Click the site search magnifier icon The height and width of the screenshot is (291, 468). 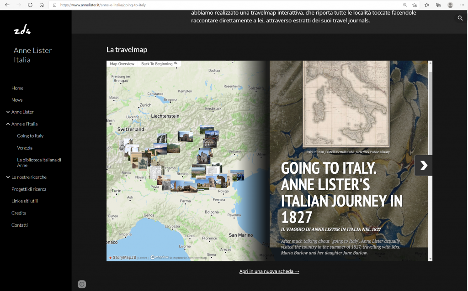click(x=460, y=18)
